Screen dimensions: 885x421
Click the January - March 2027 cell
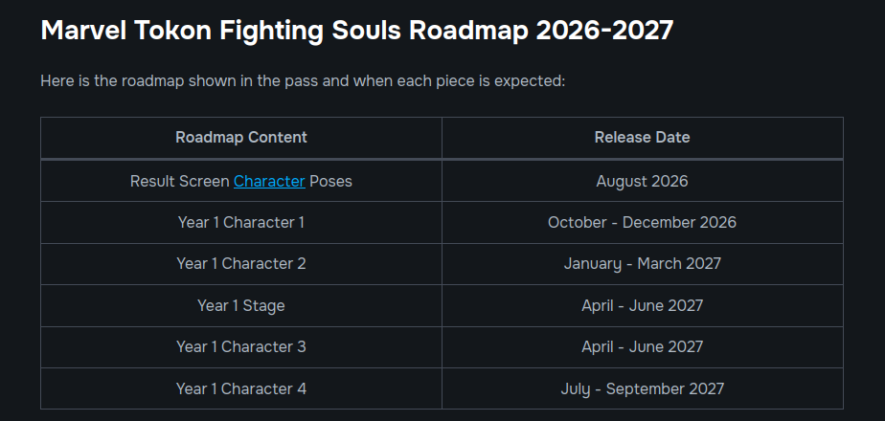(x=643, y=264)
